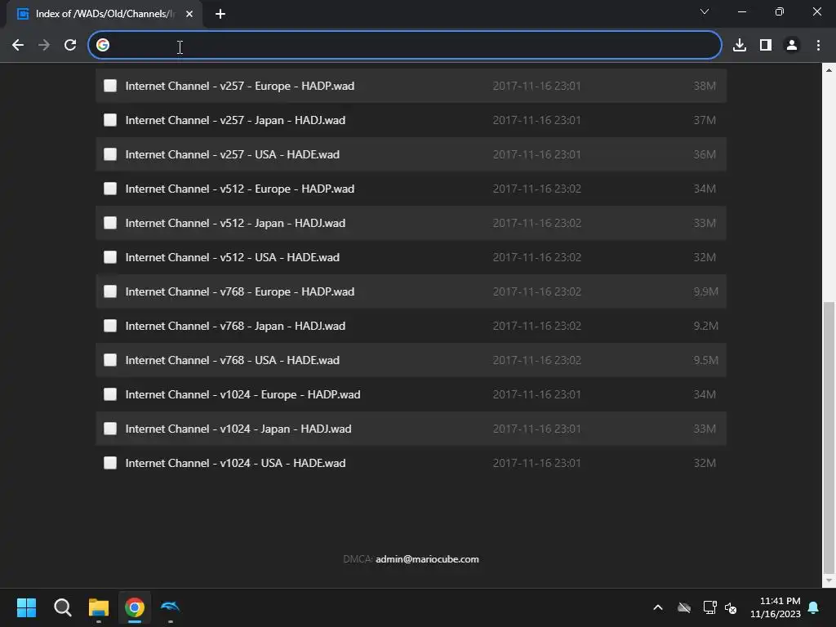Select the Index of /WADs/Old/Channels tab

click(104, 14)
